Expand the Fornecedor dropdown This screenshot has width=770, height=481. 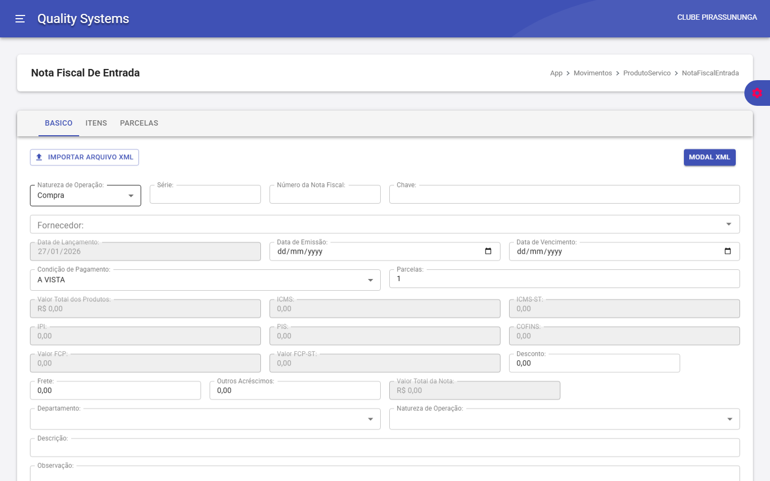pos(728,224)
